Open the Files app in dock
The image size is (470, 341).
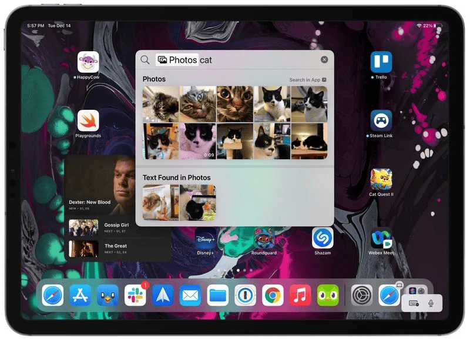tap(218, 295)
